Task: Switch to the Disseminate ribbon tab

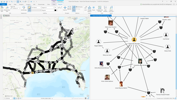Action: 41,4
